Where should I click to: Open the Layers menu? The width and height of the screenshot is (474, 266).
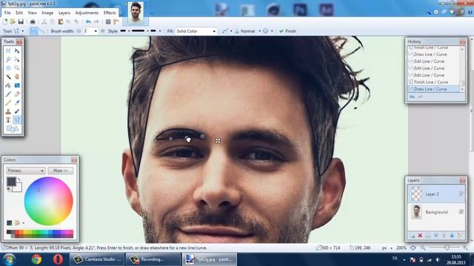(64, 13)
